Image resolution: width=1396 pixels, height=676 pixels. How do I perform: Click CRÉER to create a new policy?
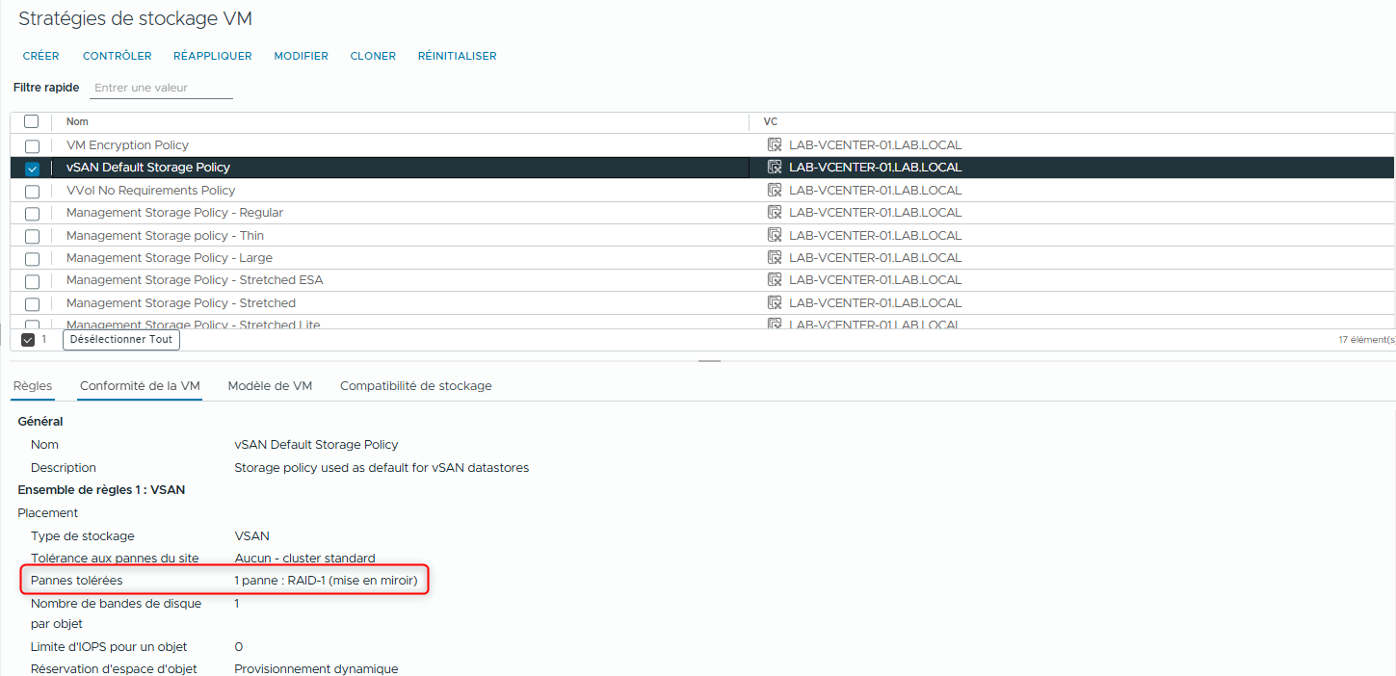(x=40, y=56)
